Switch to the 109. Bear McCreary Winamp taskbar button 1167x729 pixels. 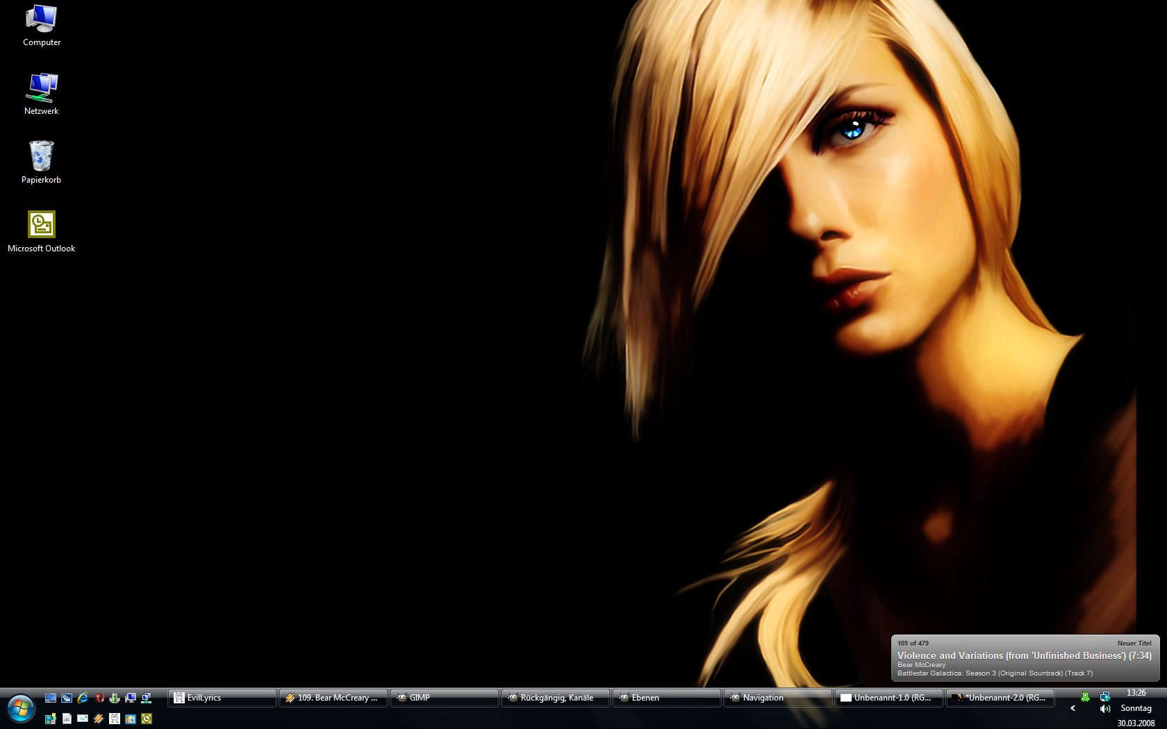(333, 698)
